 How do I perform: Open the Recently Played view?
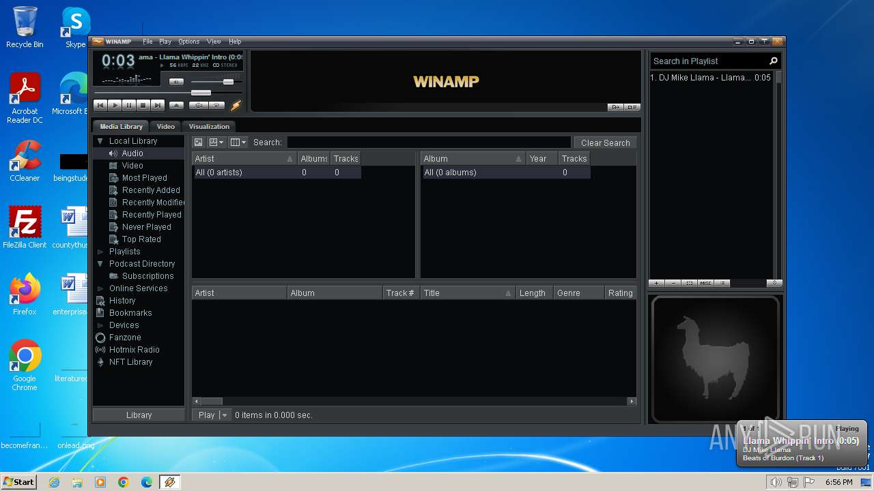click(x=152, y=215)
